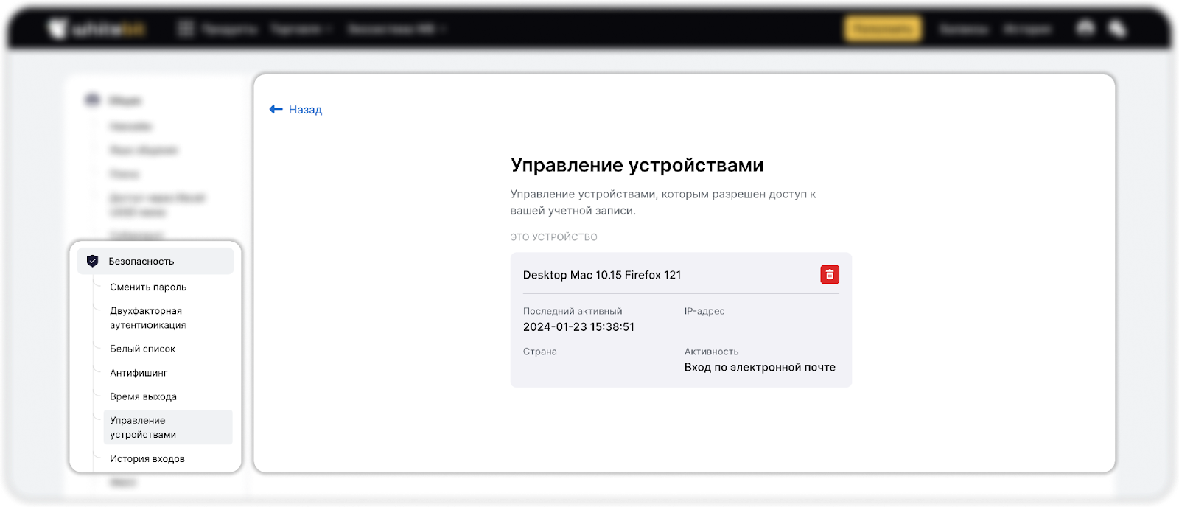This screenshot has width=1179, height=507.
Task: Click the WhiteBIT logo in header
Action: (x=97, y=29)
